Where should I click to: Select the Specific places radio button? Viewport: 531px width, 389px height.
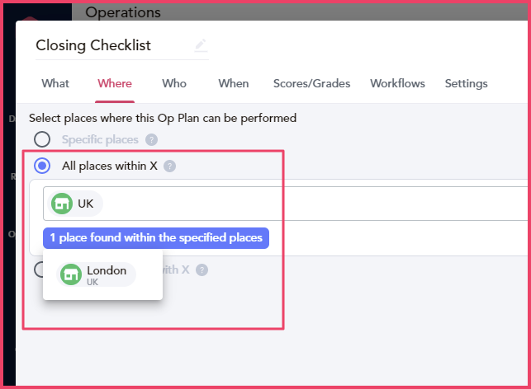click(42, 139)
